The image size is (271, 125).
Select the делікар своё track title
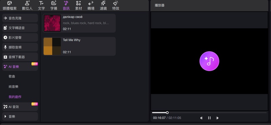73,17
